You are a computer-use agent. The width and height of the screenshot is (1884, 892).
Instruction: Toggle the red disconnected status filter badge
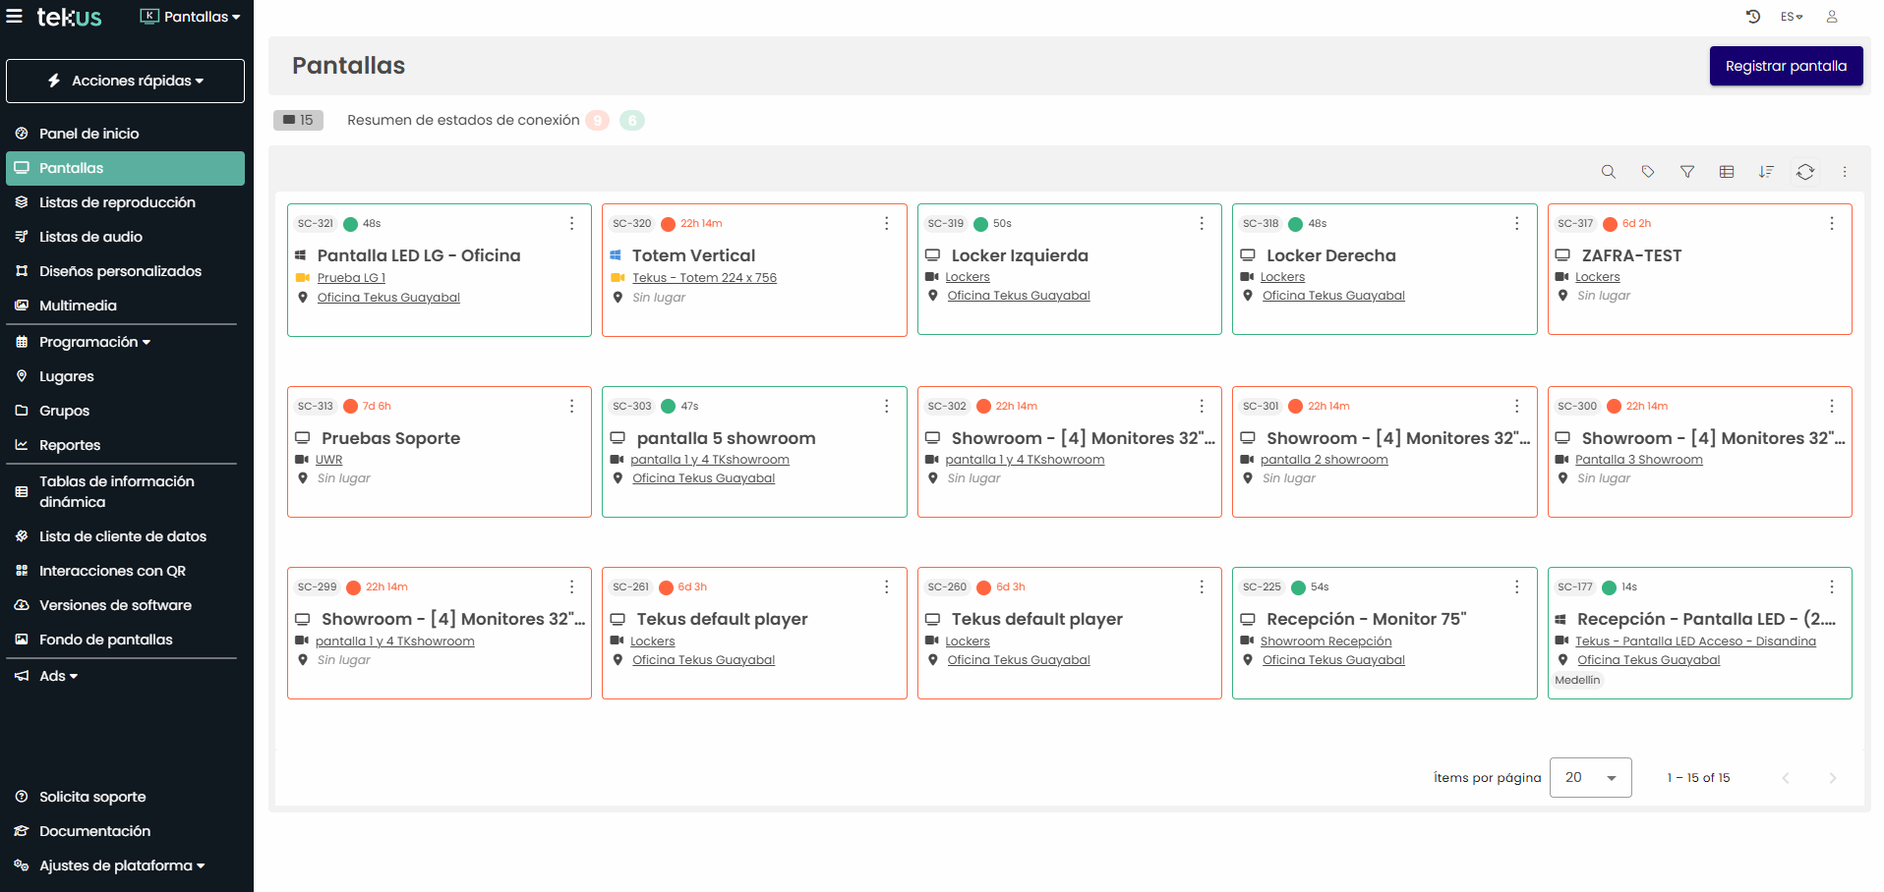click(597, 121)
